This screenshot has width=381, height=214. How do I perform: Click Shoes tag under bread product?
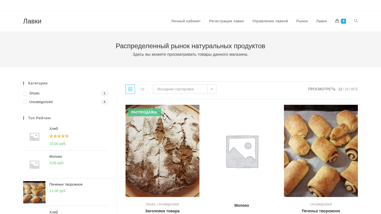click(151, 204)
